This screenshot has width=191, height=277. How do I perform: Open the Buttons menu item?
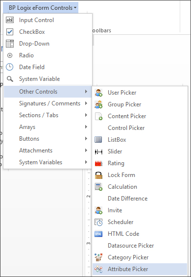[48, 139]
